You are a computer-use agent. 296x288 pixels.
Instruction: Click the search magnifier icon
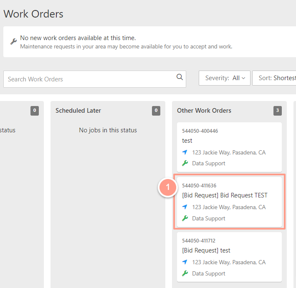pos(180,77)
